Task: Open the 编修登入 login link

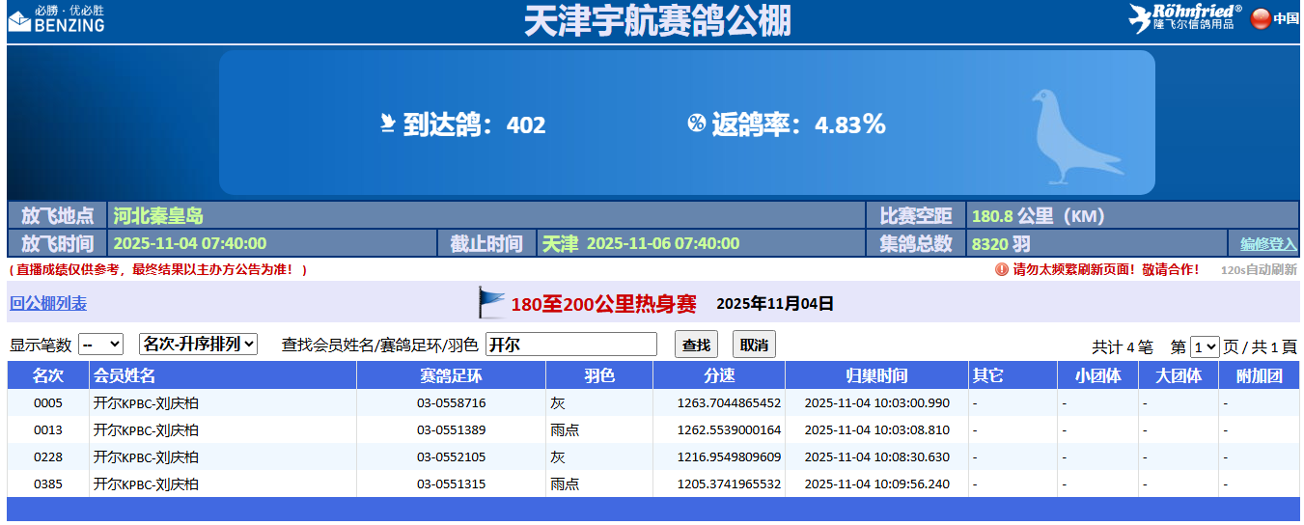Action: click(x=1267, y=243)
